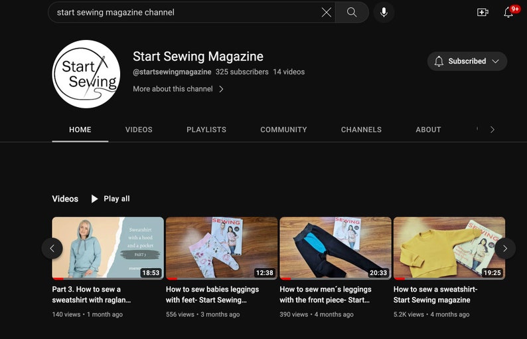Click the Videos section heading
The width and height of the screenshot is (527, 339).
click(x=65, y=199)
